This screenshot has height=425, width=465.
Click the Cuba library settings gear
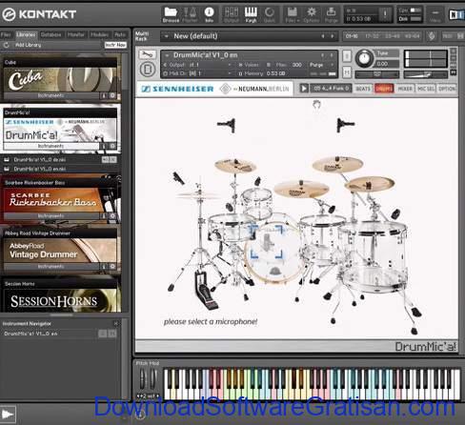pos(112,95)
